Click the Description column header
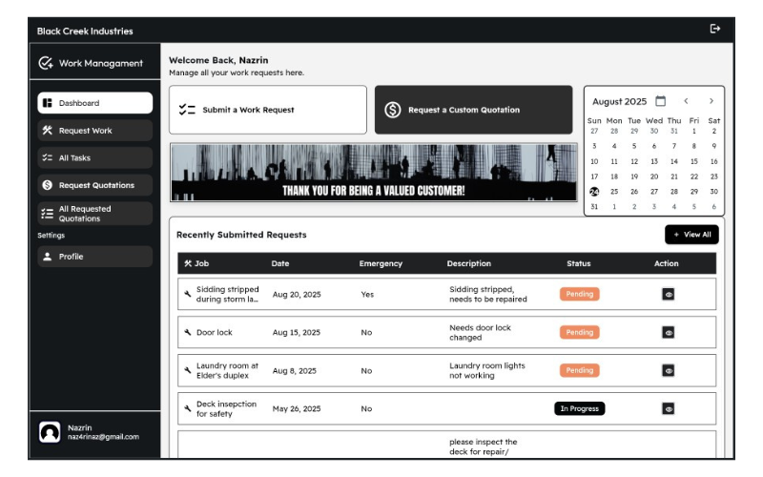Viewport: 763px width, 477px height. 468,263
